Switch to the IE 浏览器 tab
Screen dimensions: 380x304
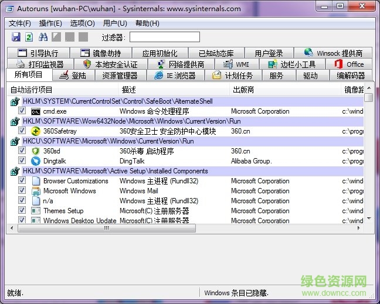pyautogui.click(x=175, y=76)
